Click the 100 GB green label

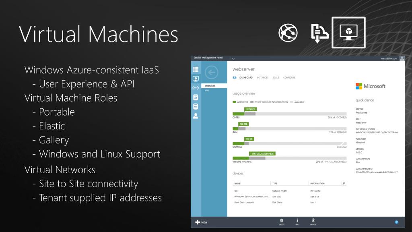click(249, 139)
